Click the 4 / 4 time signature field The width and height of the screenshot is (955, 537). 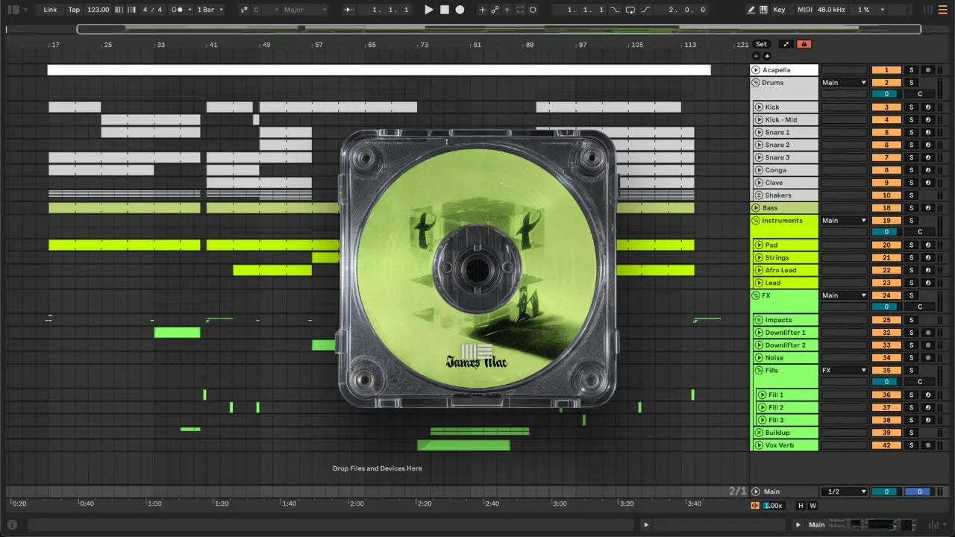[x=152, y=10]
